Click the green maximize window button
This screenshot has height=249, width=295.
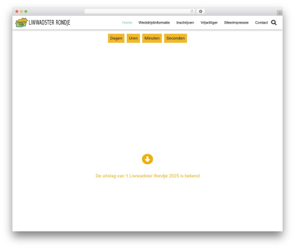[x=26, y=11]
